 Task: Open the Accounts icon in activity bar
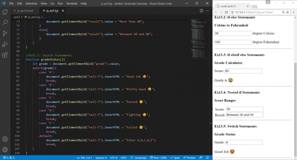point(5,139)
